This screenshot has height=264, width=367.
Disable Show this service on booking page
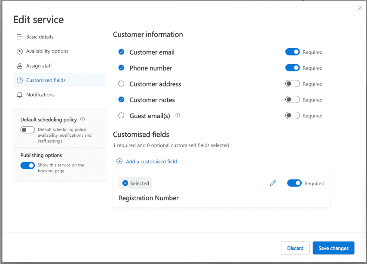pyautogui.click(x=28, y=166)
